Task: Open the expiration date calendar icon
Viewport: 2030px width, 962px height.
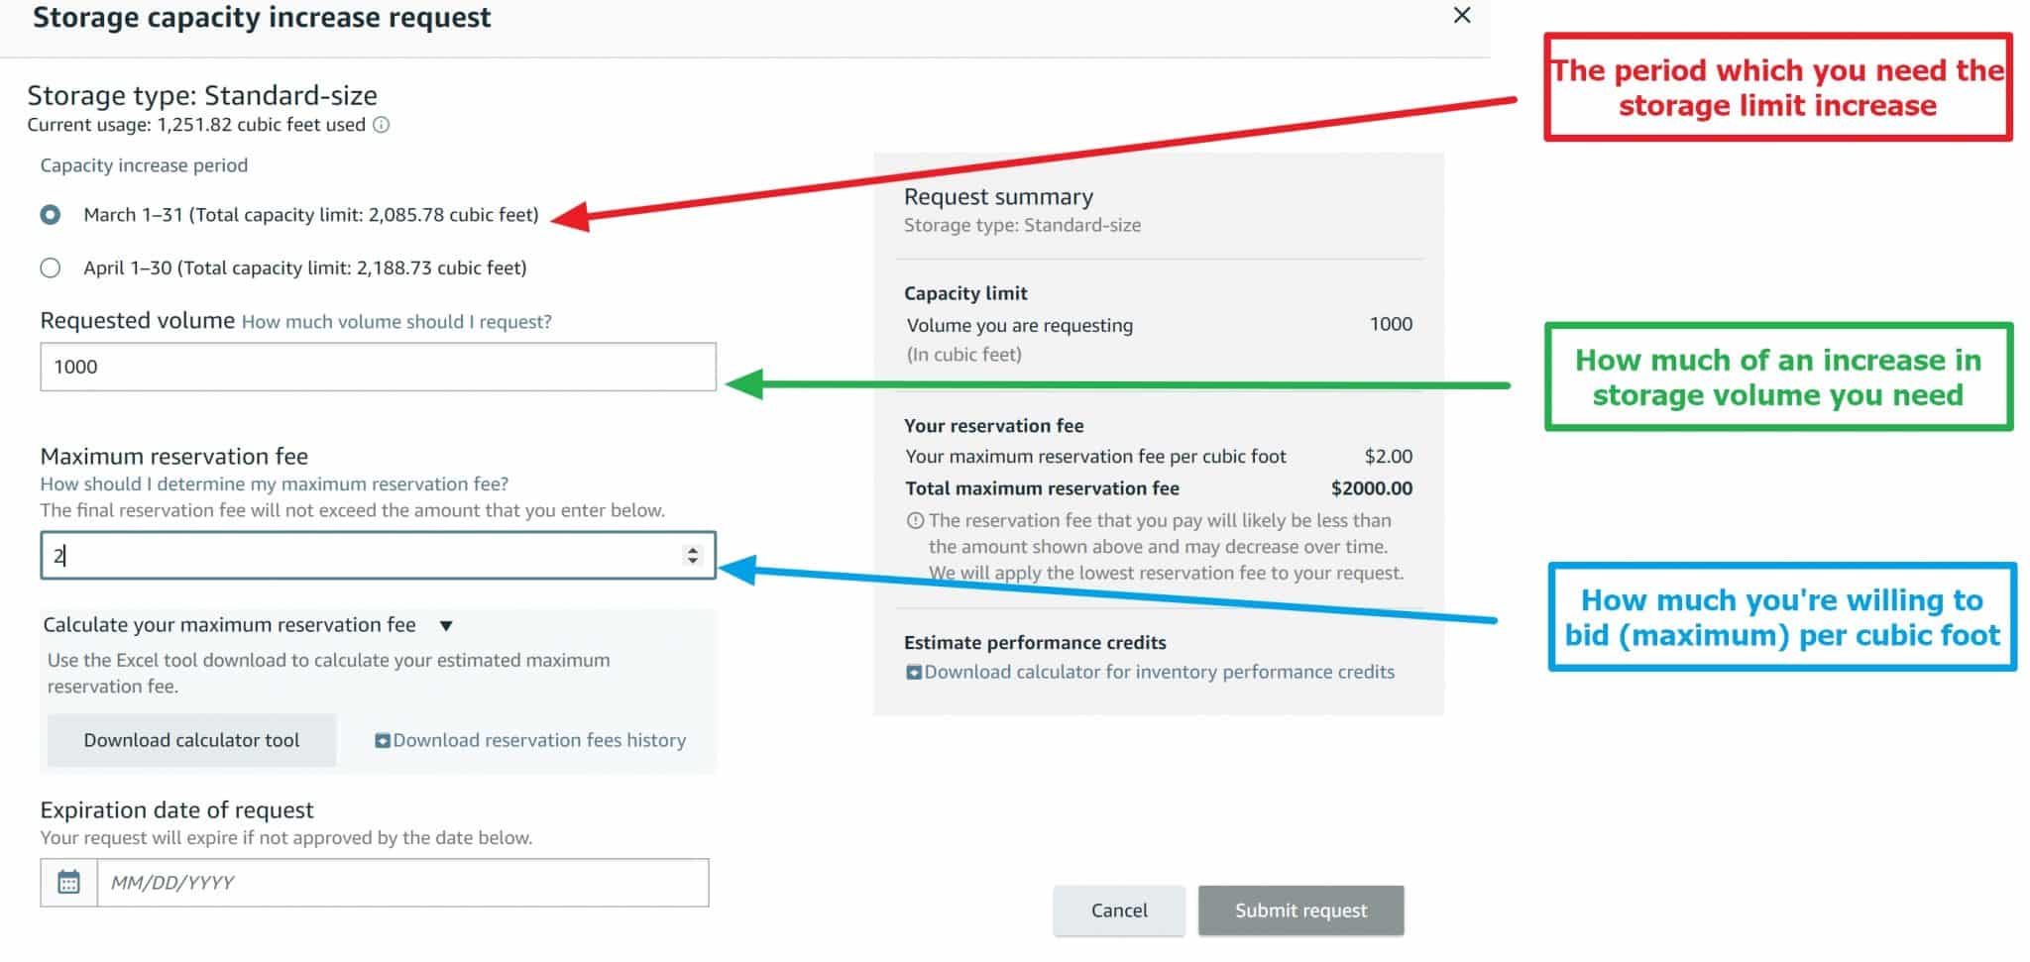Action: (68, 882)
